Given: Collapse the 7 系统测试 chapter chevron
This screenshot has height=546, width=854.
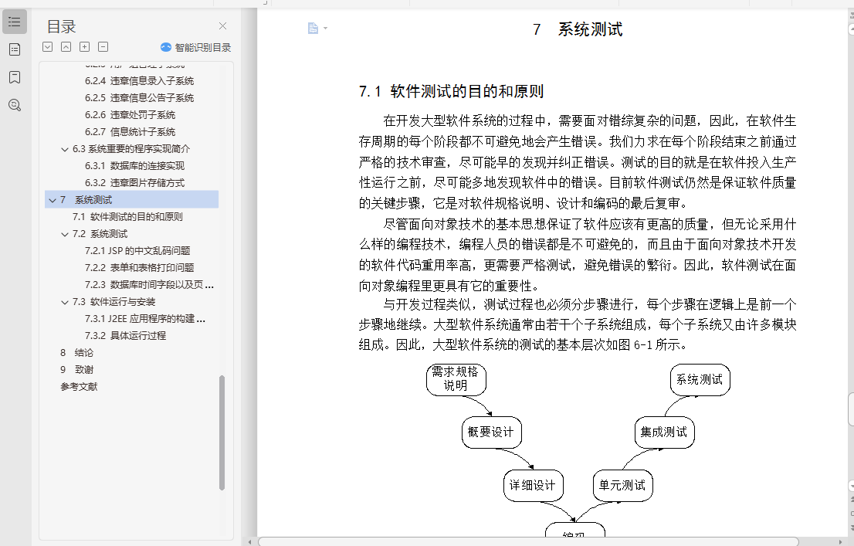Looking at the screenshot, I should [x=53, y=200].
